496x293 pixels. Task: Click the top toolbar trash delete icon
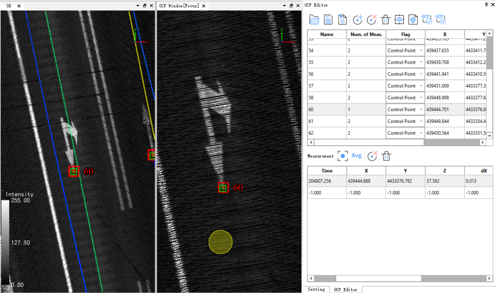click(x=385, y=20)
